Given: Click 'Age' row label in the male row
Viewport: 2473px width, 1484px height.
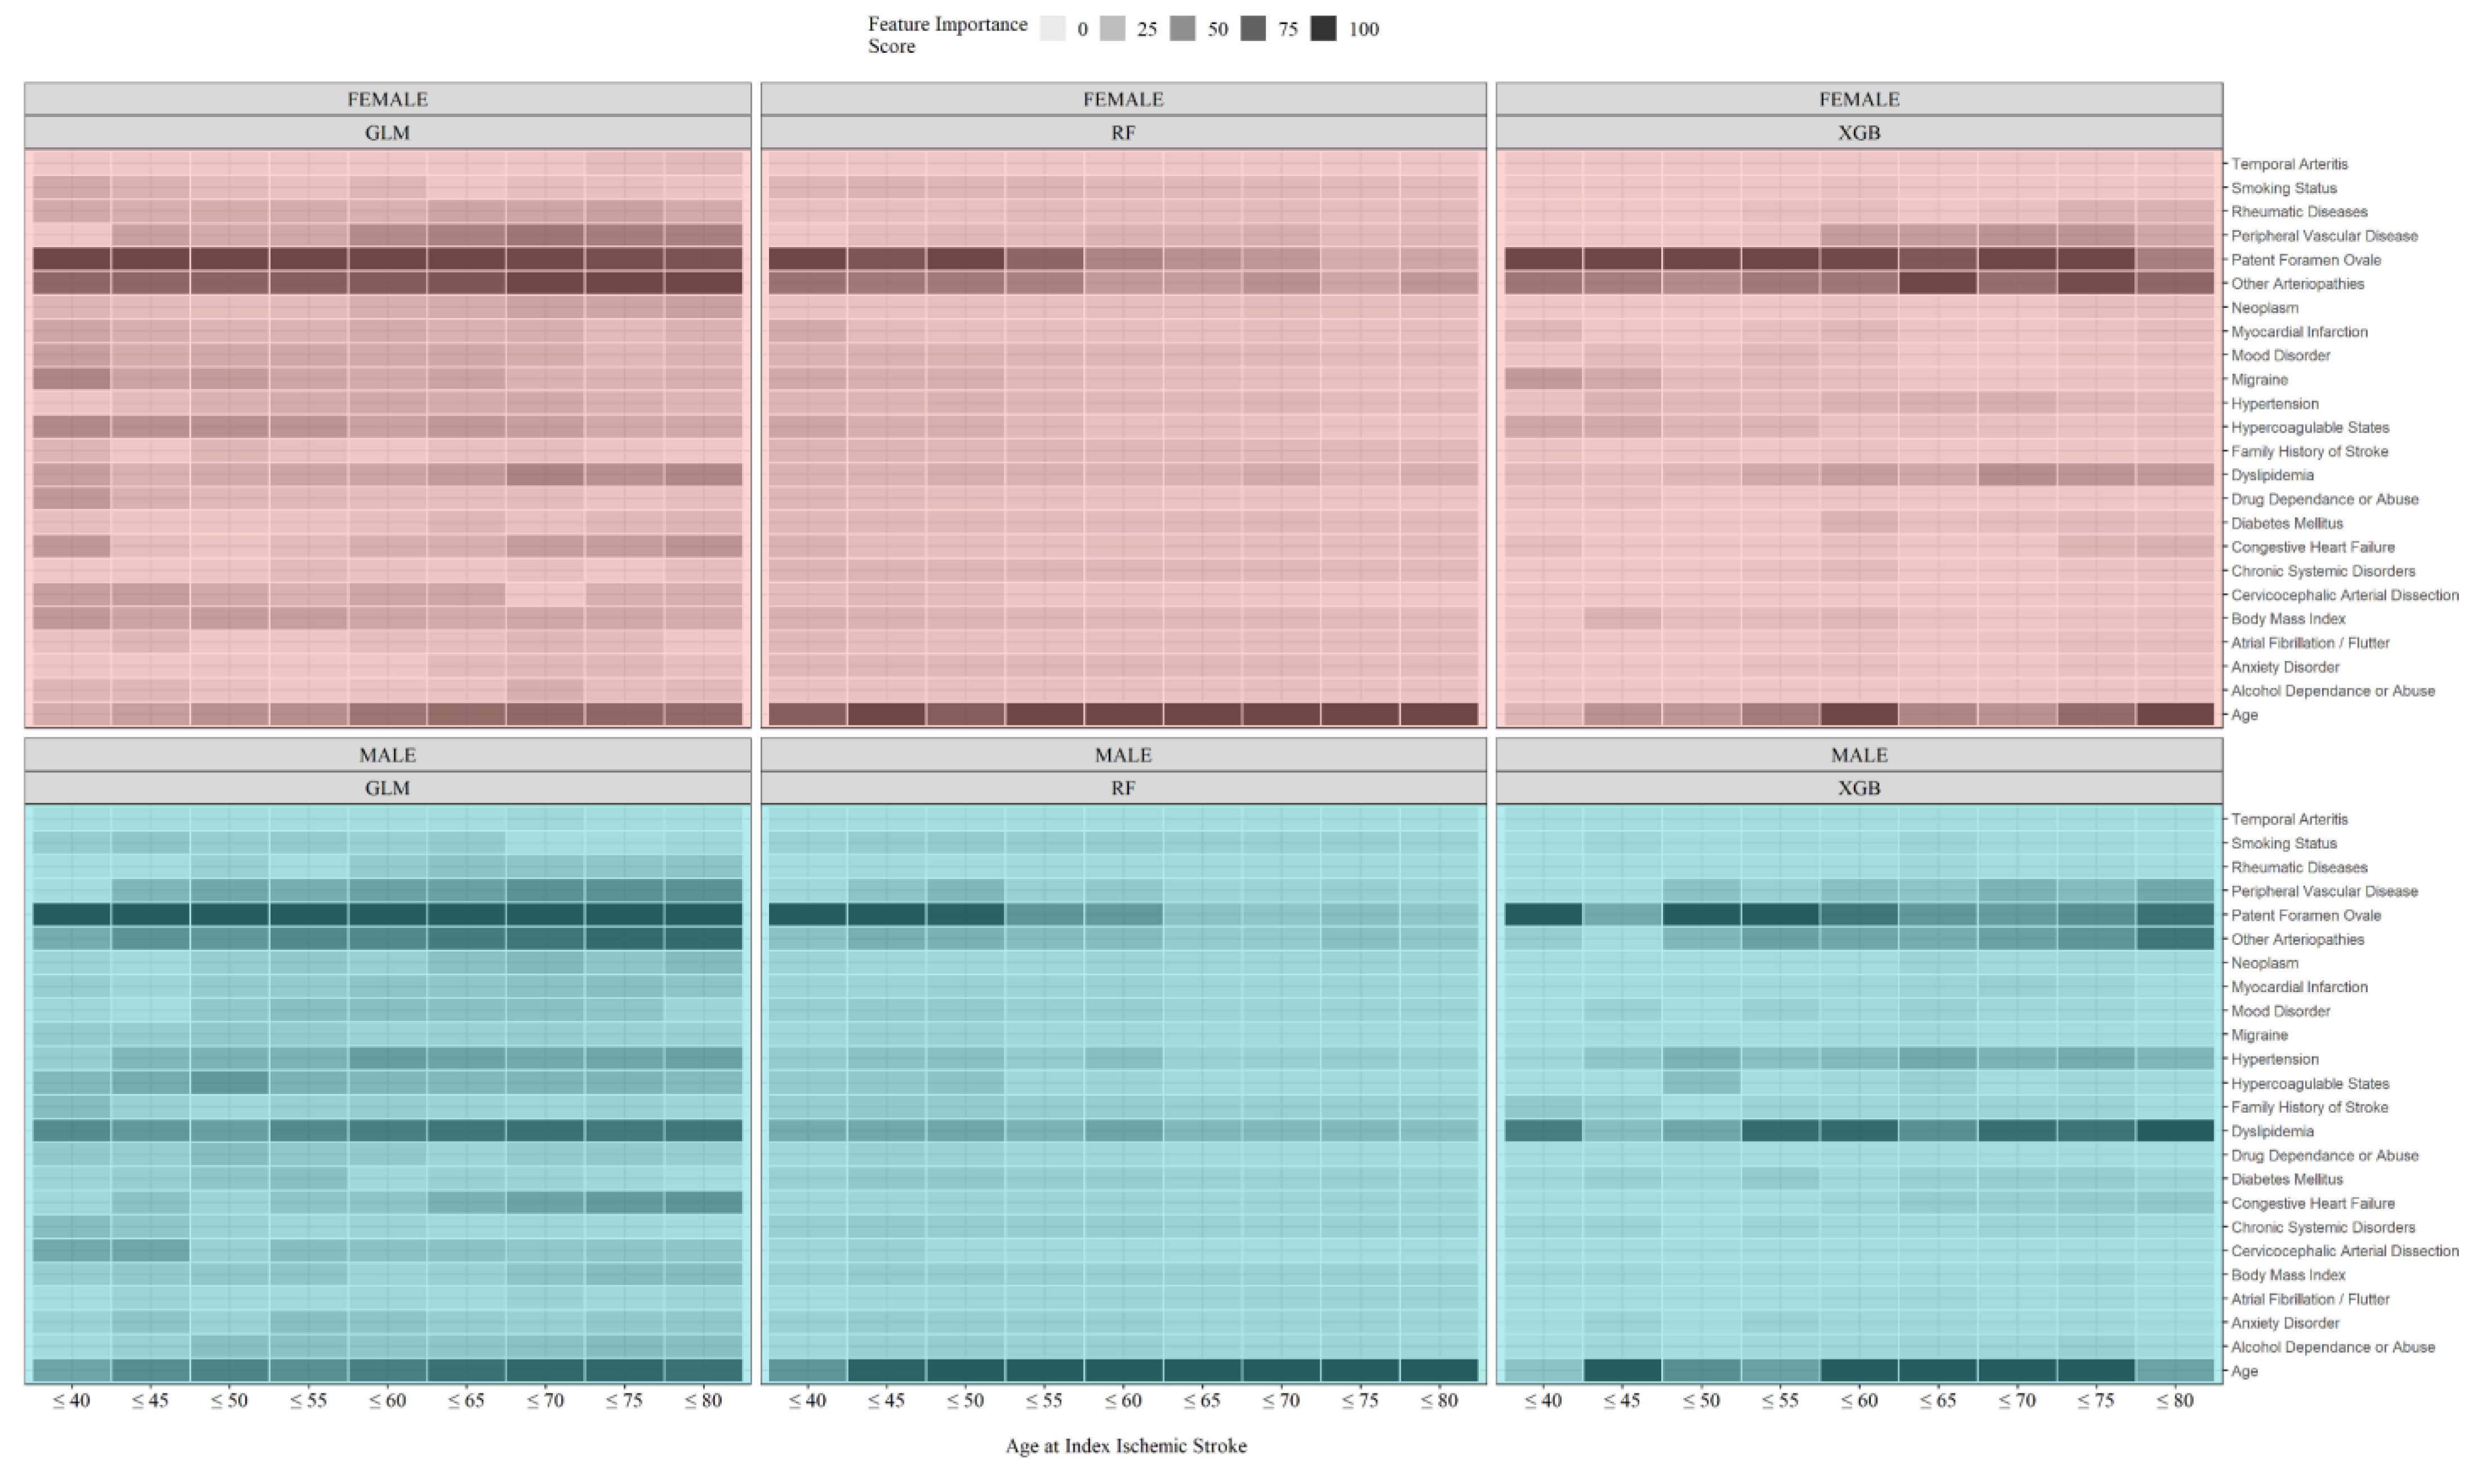Looking at the screenshot, I should [x=2244, y=1371].
